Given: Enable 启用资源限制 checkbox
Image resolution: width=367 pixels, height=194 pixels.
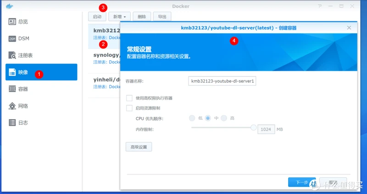Looking at the screenshot, I should click(x=129, y=108).
